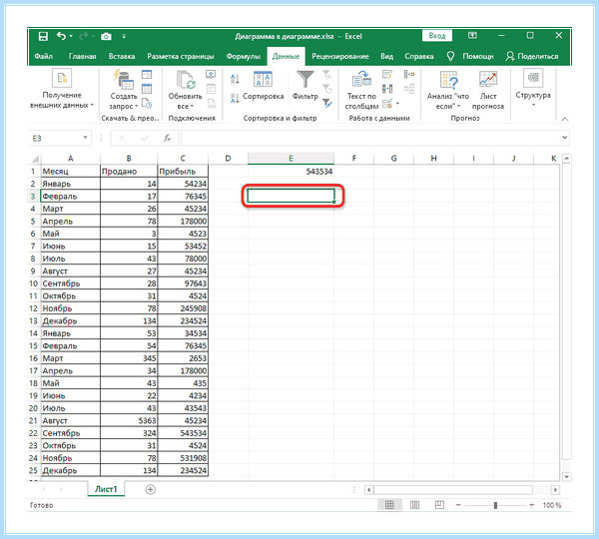
Task: Click the Remove Duplicates icon
Action: tap(387, 89)
